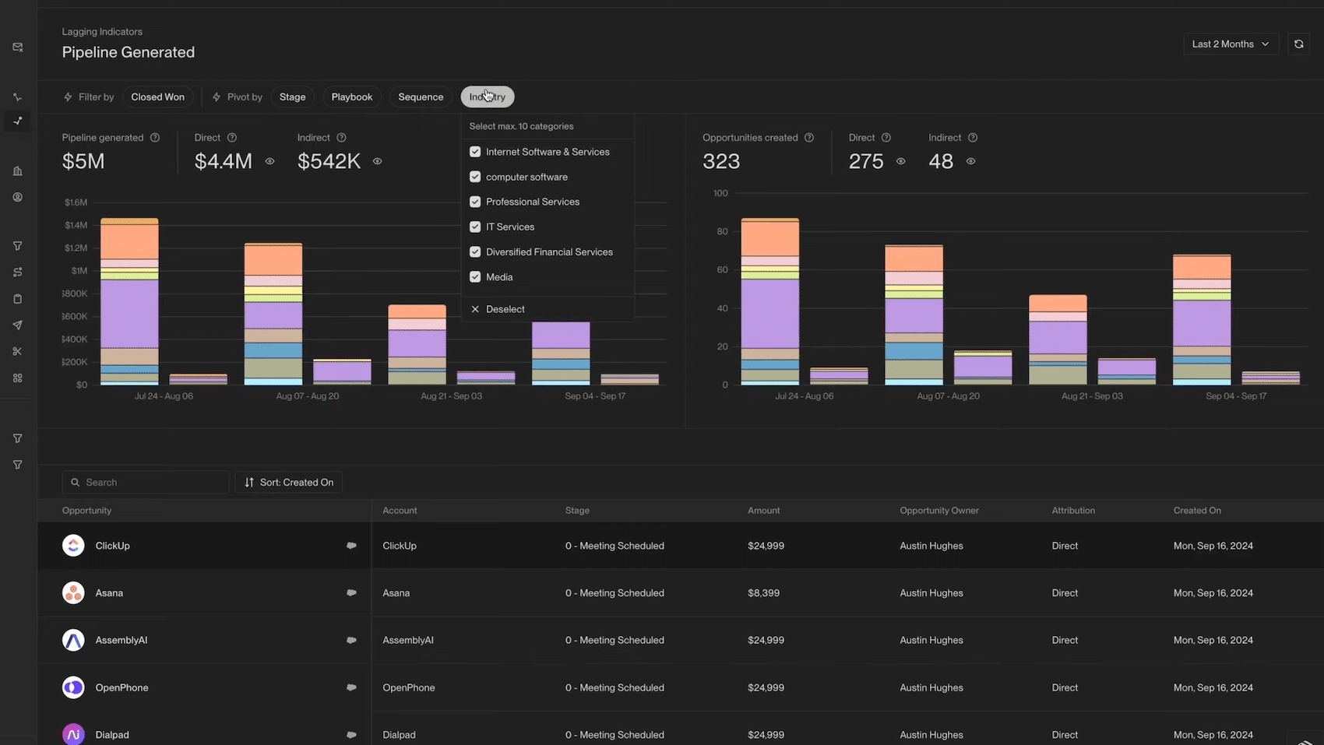The width and height of the screenshot is (1324, 745).
Task: Select the Closed Won filter
Action: (x=158, y=97)
